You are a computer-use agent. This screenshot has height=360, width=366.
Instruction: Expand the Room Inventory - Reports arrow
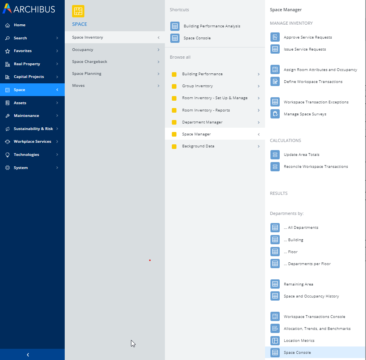pyautogui.click(x=259, y=110)
